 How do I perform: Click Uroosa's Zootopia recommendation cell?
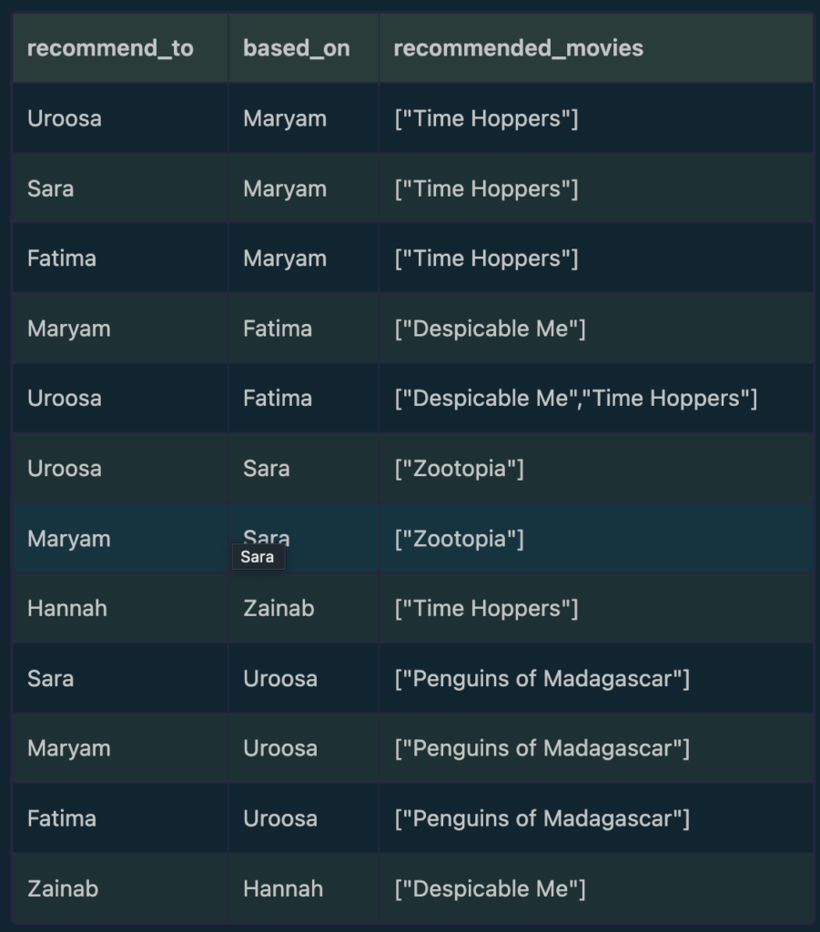coord(459,468)
